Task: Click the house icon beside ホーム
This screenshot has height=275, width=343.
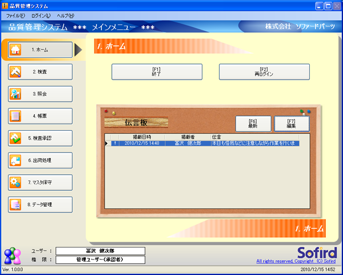Action: tap(16, 50)
